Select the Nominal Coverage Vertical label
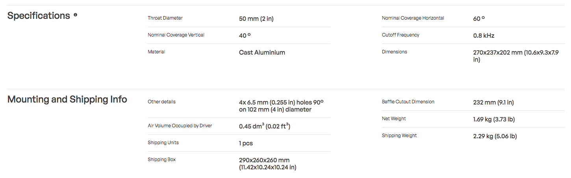 pyautogui.click(x=176, y=35)
